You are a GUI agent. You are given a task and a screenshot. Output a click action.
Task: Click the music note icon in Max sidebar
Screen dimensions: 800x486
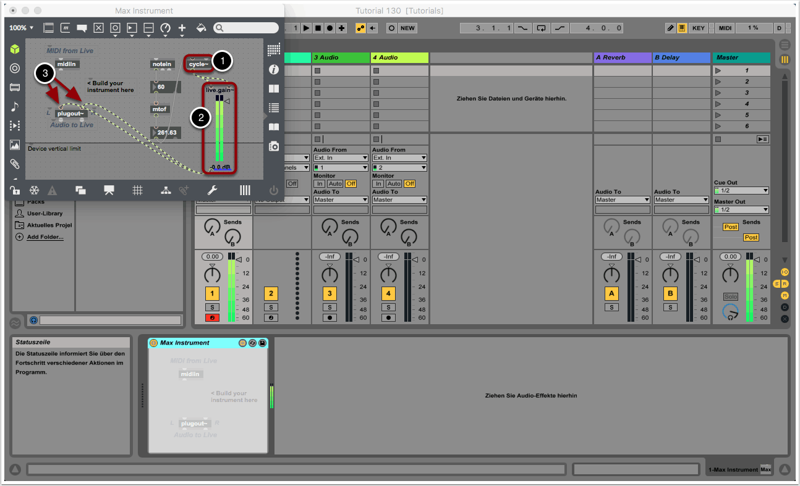coord(15,107)
